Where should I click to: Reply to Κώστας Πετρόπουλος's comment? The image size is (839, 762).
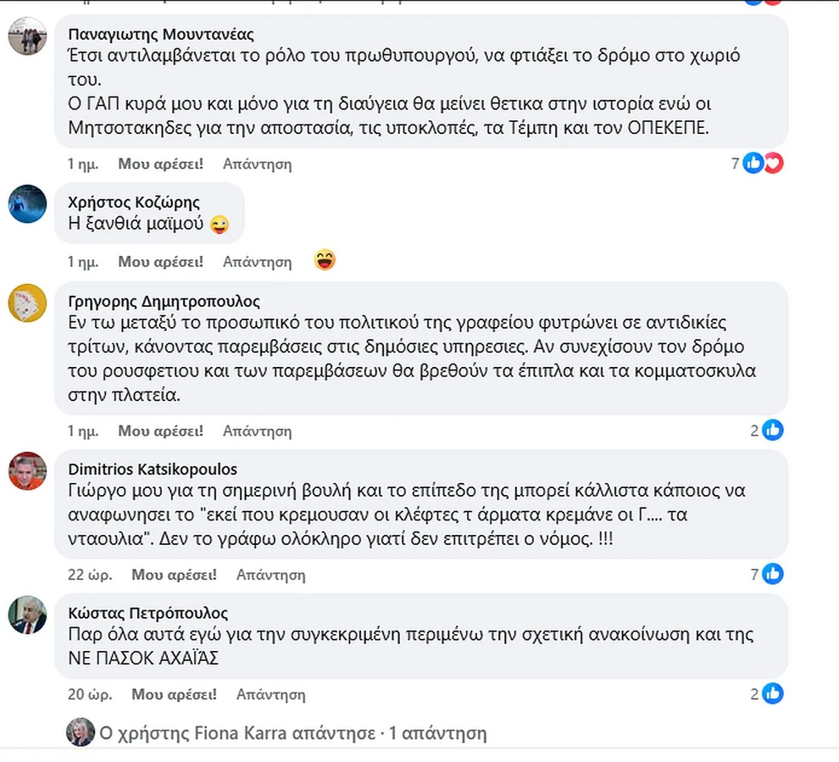pyautogui.click(x=270, y=695)
